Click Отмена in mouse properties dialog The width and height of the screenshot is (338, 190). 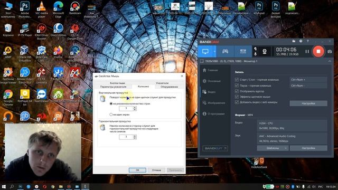coord(156,170)
